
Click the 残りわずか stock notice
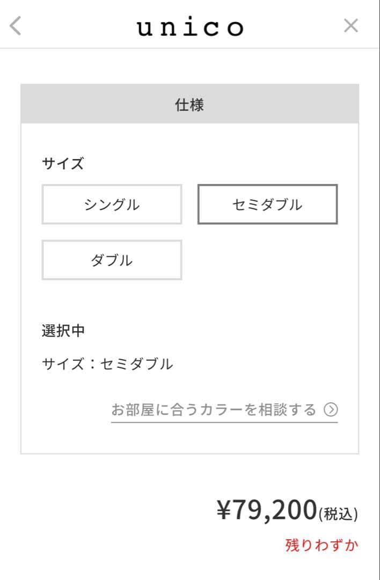click(321, 544)
